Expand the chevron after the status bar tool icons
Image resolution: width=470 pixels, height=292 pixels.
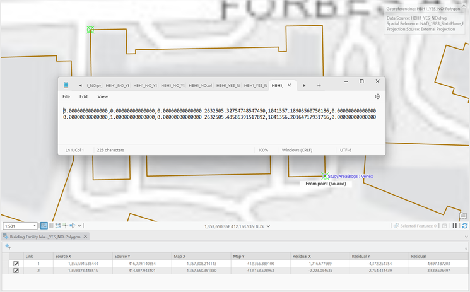(x=79, y=226)
